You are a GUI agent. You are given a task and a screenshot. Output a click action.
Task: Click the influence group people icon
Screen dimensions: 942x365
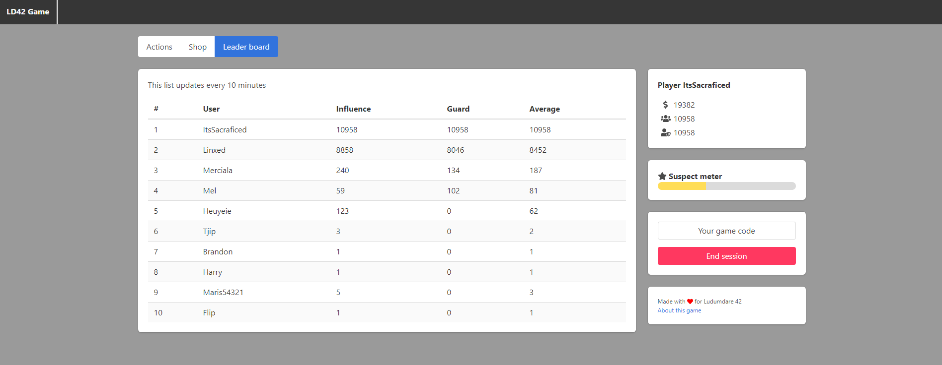tap(665, 119)
